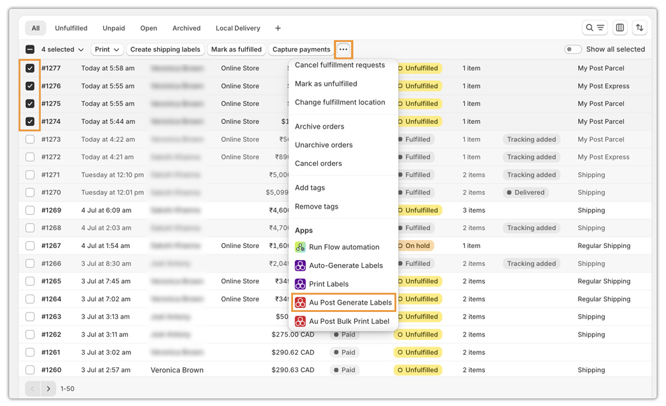Click the three-dots more actions button

coord(343,49)
